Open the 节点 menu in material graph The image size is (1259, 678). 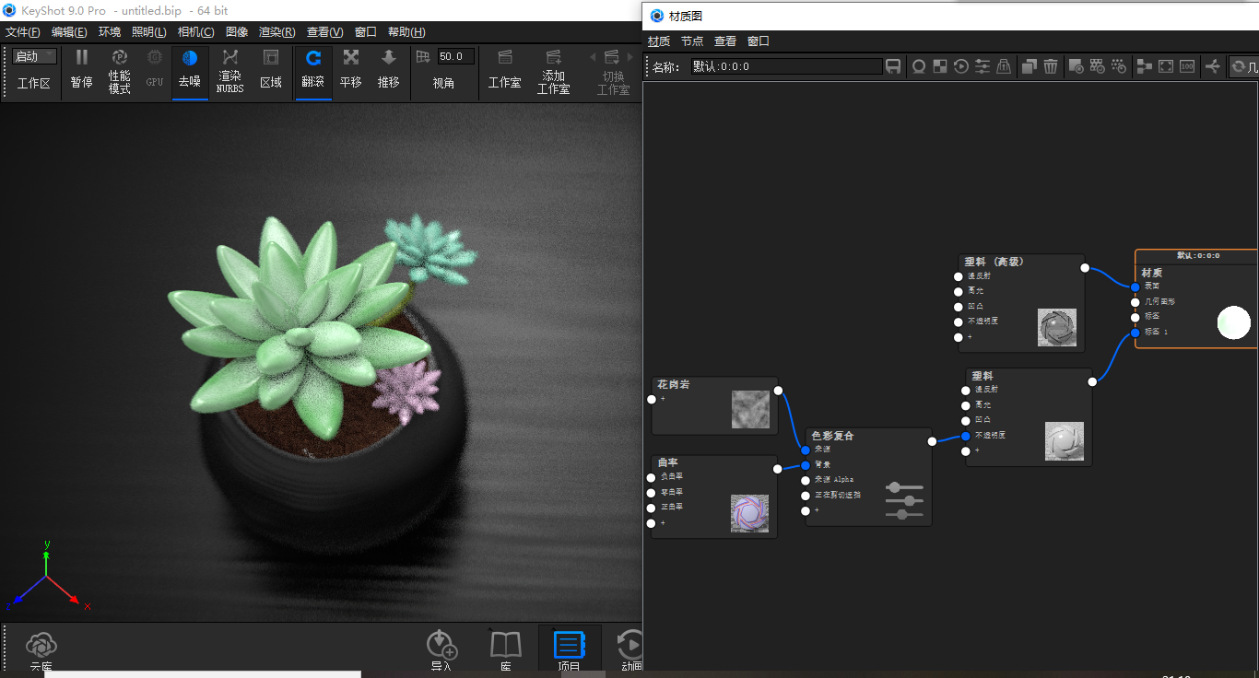(x=692, y=41)
